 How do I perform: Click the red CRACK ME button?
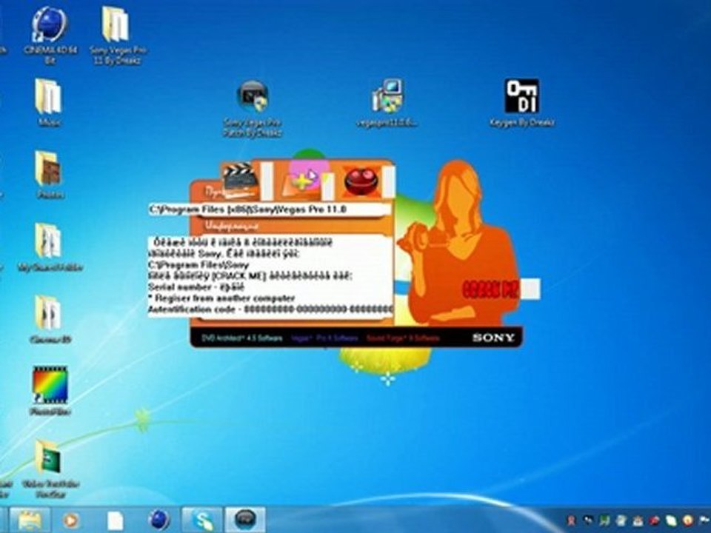pos(490,289)
